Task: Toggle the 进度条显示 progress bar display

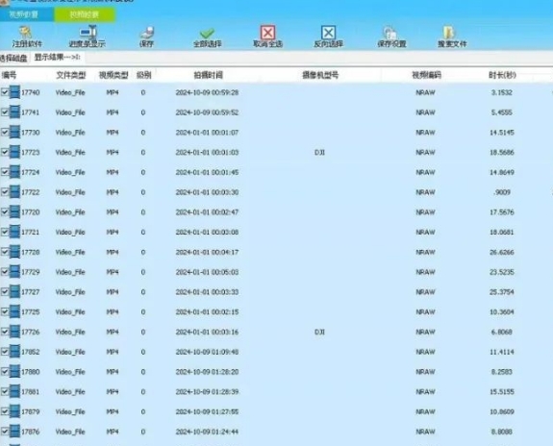Action: pyautogui.click(x=88, y=37)
